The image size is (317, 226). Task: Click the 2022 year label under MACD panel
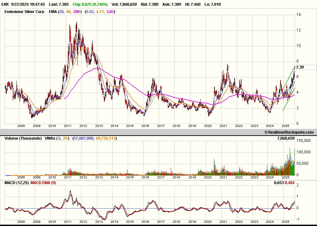239,222
